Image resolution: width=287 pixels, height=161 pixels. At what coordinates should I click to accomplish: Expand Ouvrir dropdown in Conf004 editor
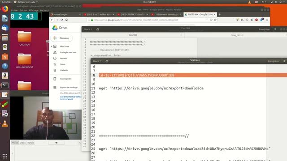pos(88,29)
